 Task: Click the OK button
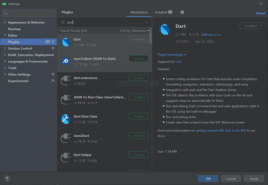click(x=208, y=178)
